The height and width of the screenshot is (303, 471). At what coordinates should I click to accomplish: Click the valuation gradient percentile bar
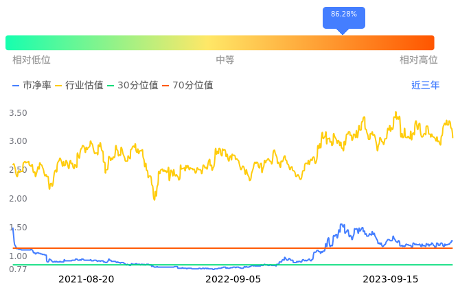[220, 43]
